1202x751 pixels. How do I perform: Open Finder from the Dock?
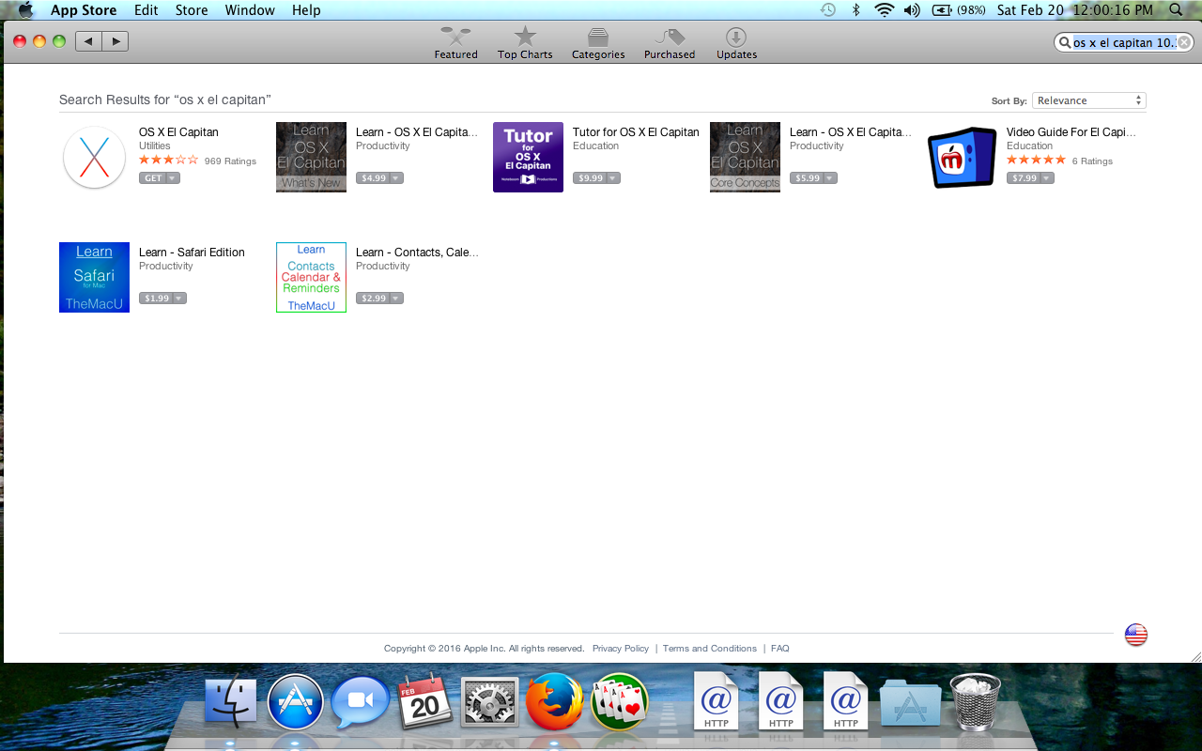pos(230,702)
